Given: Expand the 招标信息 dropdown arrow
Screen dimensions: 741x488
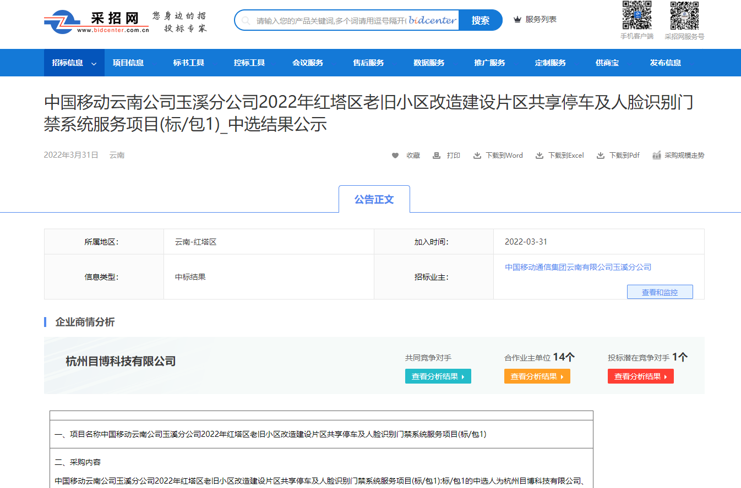Looking at the screenshot, I should [x=94, y=64].
